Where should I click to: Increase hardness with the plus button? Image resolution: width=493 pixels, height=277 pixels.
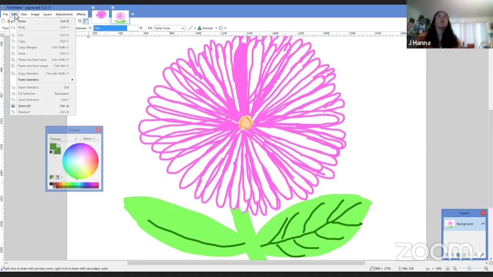141,28
